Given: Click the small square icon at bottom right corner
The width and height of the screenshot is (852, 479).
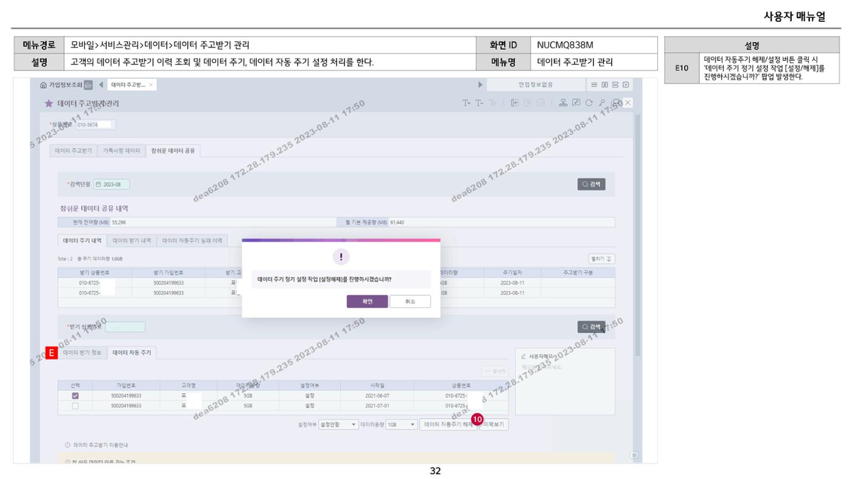Looking at the screenshot, I should point(634,455).
